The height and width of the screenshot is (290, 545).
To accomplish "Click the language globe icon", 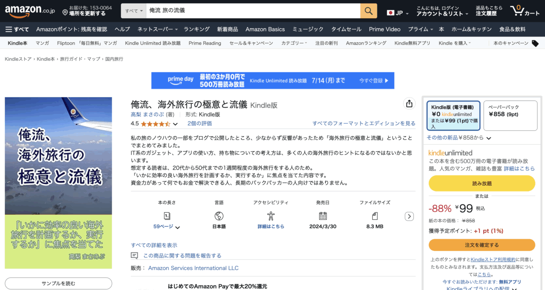I will [219, 216].
